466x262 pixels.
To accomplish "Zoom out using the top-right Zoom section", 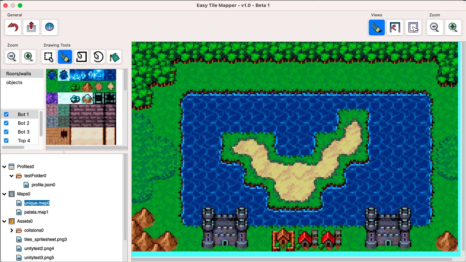I will click(x=435, y=27).
